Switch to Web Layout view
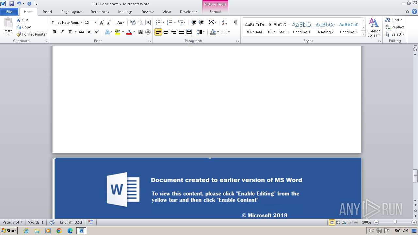 pyautogui.click(x=344, y=222)
